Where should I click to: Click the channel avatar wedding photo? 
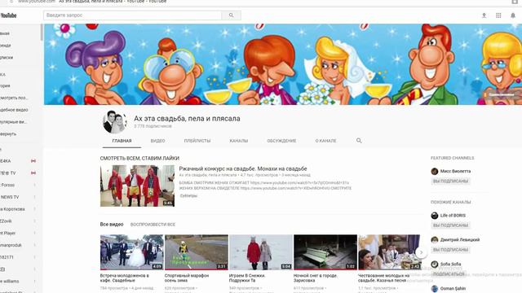pos(114,122)
